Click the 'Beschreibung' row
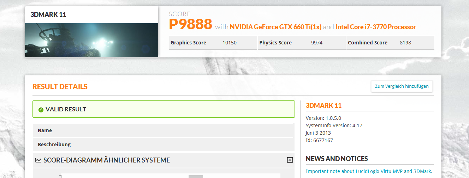Viewport: 469px width, 178px height. pyautogui.click(x=163, y=145)
